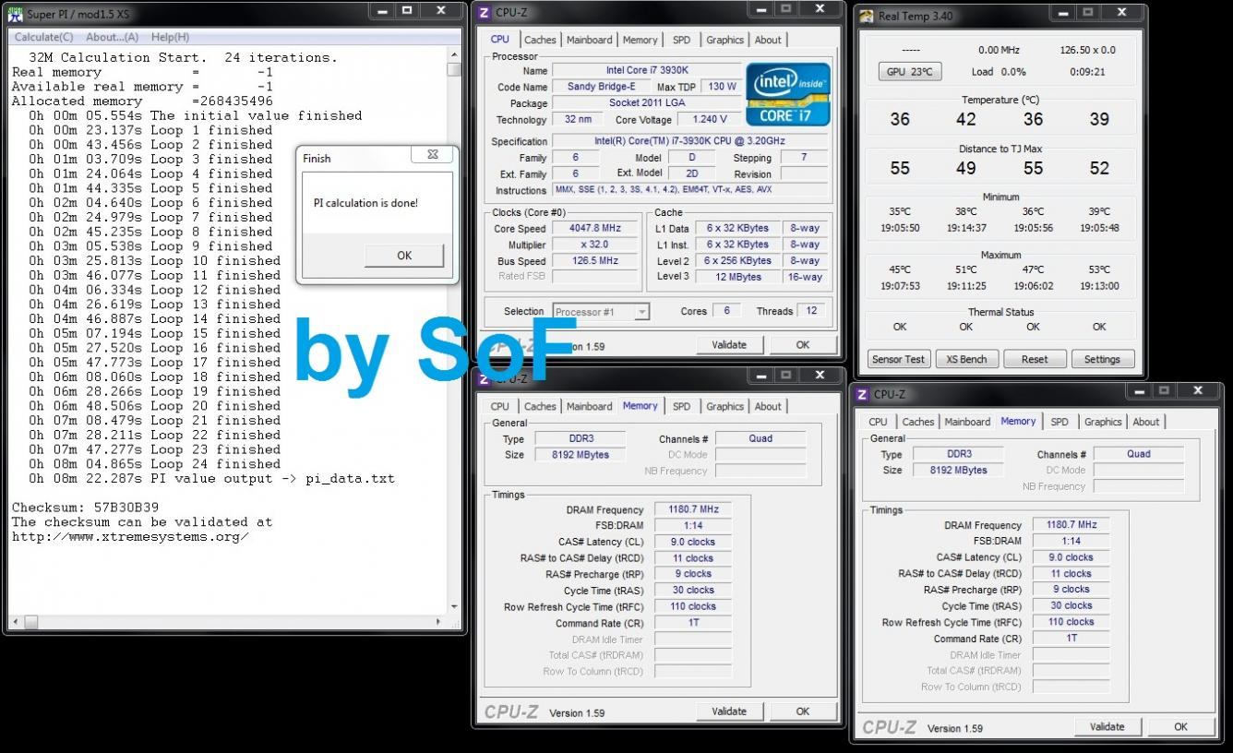The width and height of the screenshot is (1233, 753).
Task: Click Super PI horizontal scrollbar left arrow
Action: point(16,623)
